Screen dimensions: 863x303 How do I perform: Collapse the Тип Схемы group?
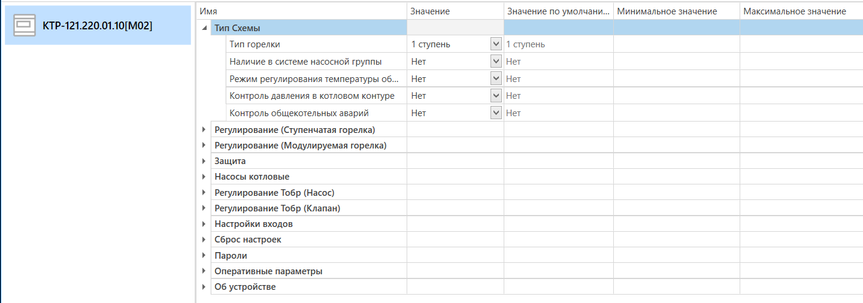204,28
